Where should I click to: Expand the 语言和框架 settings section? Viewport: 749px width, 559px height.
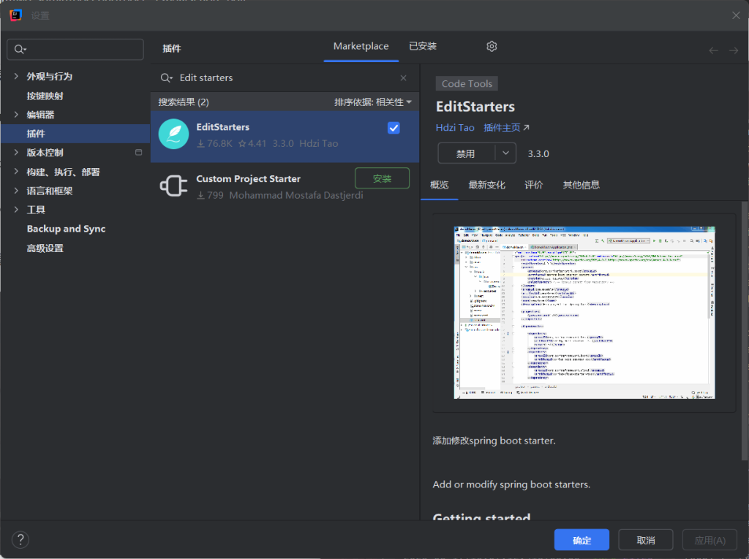coord(16,191)
